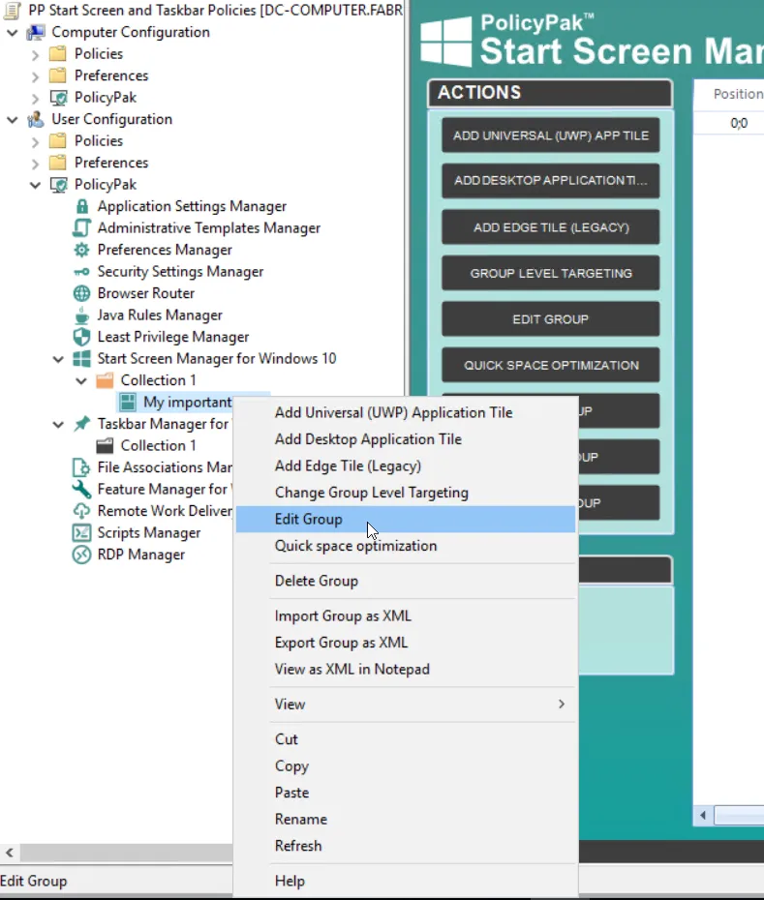Open Help from the context menu
This screenshot has width=764, height=900.
pos(405,881)
